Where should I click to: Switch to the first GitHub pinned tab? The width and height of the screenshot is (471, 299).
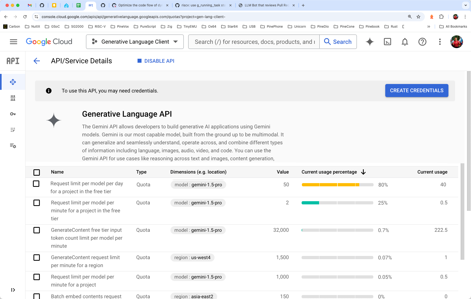(x=42, y=5)
